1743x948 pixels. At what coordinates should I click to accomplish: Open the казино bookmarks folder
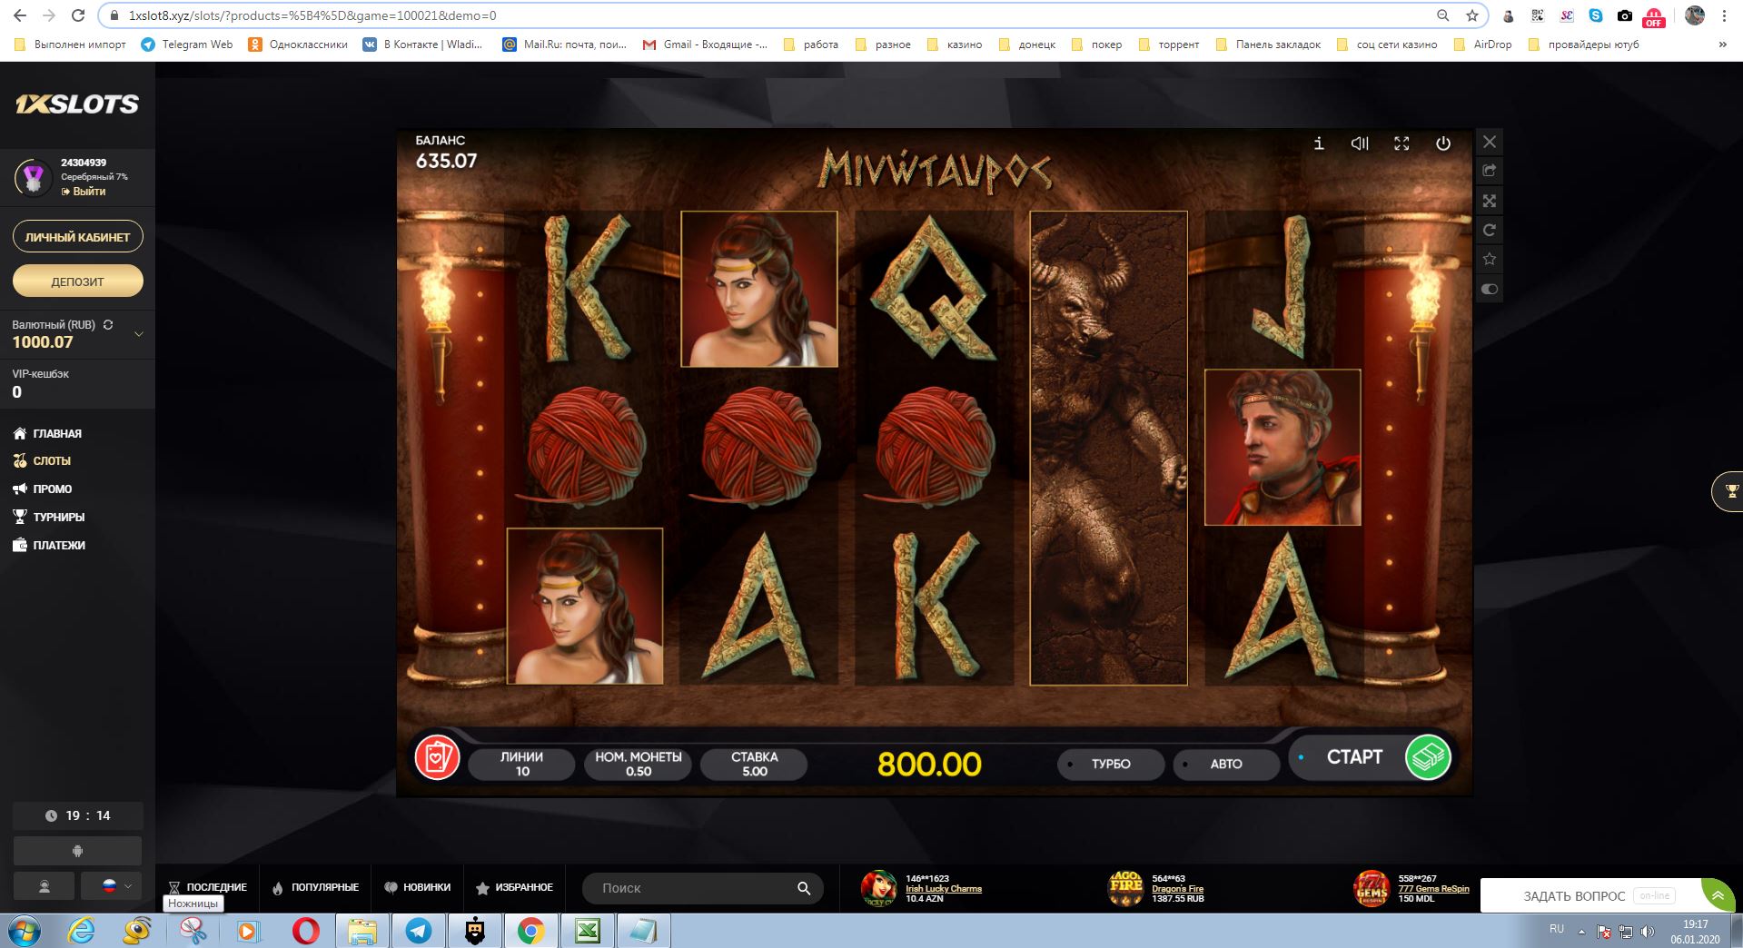click(954, 44)
